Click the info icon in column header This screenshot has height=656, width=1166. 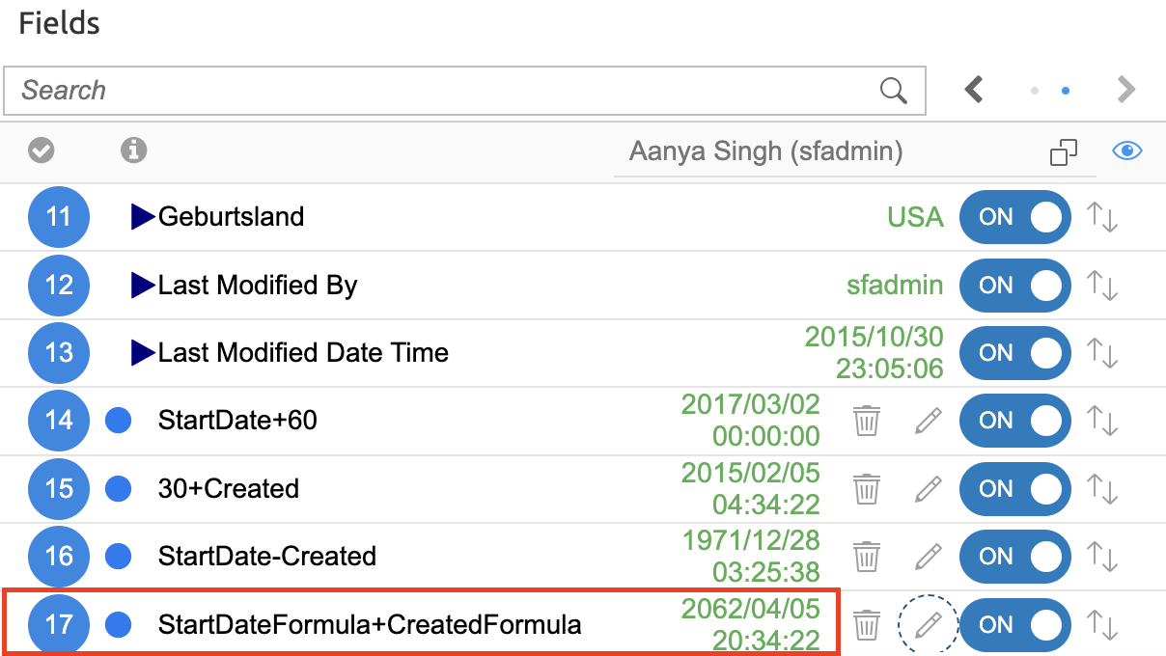point(133,150)
